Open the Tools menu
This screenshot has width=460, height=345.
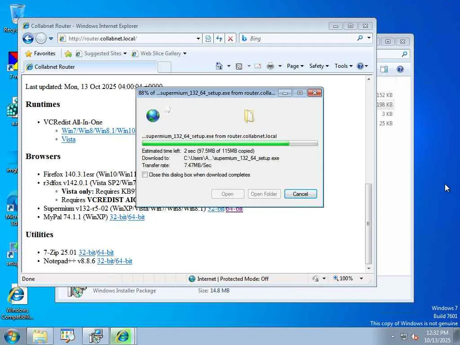(343, 66)
